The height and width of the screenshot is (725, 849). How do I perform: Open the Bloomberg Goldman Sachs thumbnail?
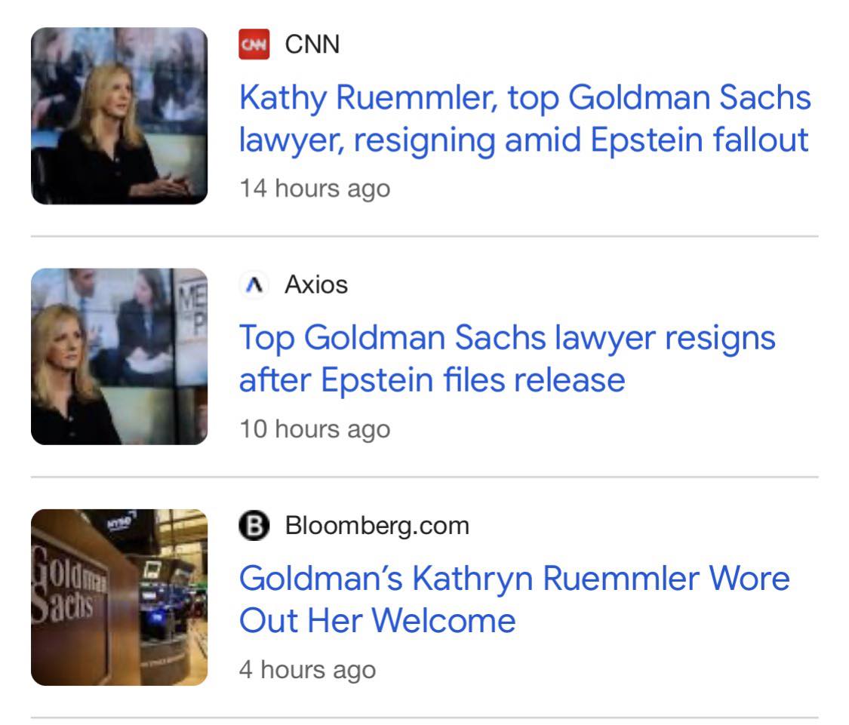click(x=119, y=598)
